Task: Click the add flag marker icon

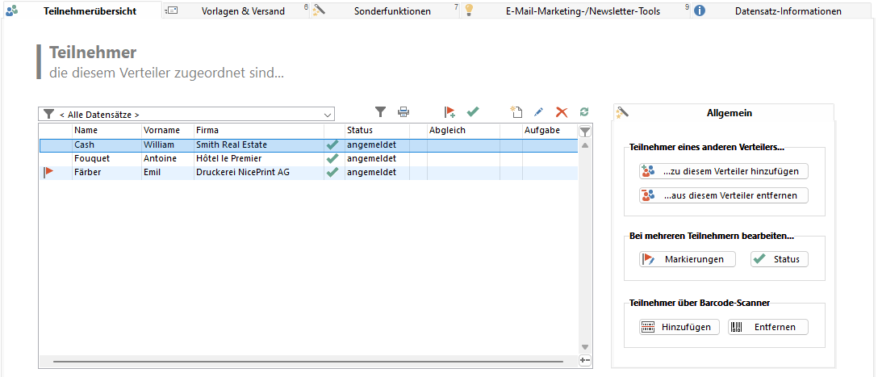Action: pyautogui.click(x=450, y=113)
